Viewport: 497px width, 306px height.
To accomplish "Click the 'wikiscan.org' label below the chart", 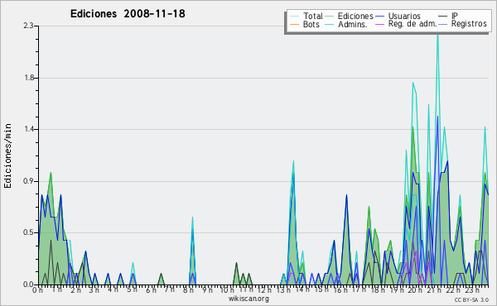I will tap(248, 299).
